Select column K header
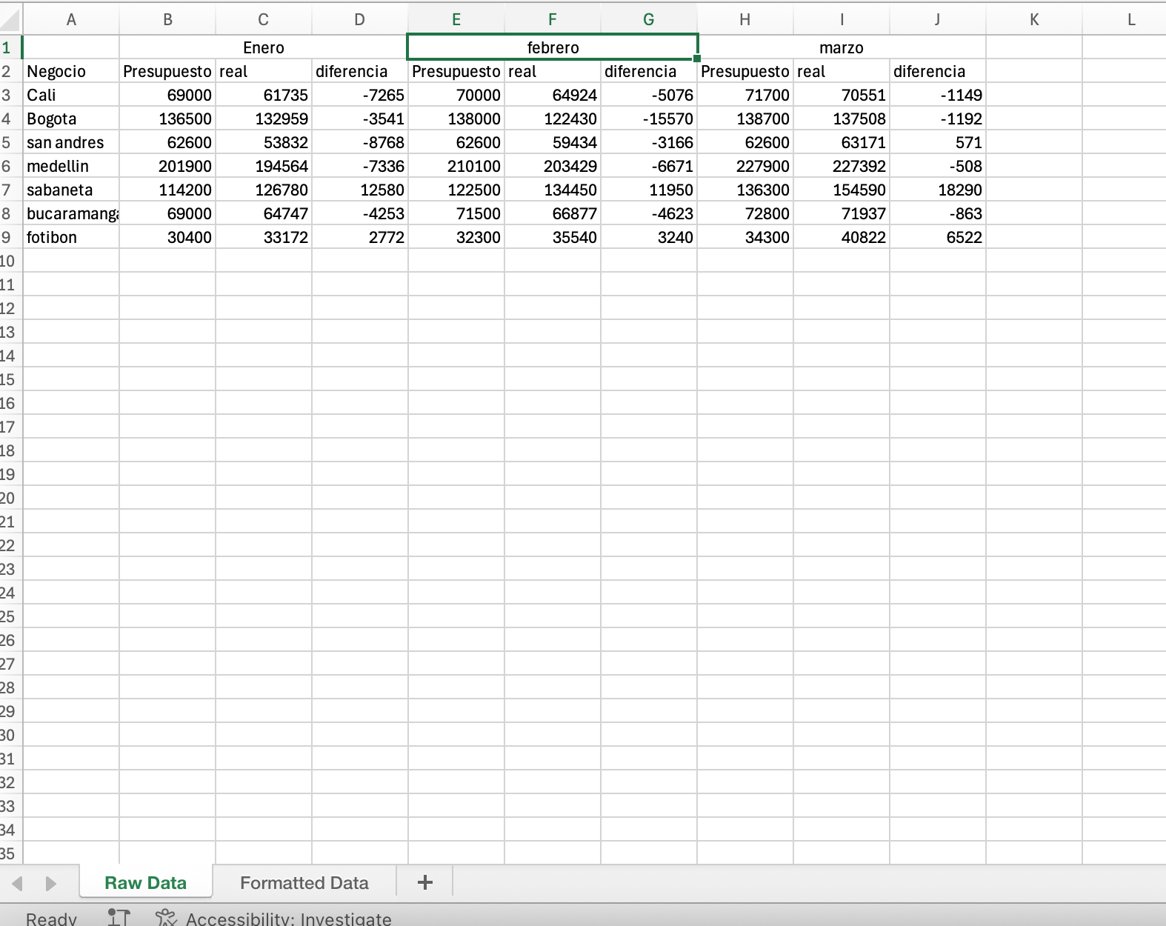Image resolution: width=1166 pixels, height=926 pixels. (x=1034, y=20)
